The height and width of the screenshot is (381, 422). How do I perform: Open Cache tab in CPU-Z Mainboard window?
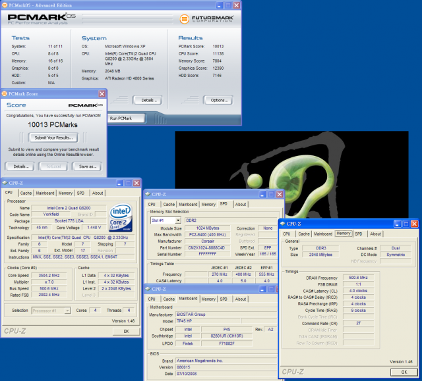tap(169, 299)
